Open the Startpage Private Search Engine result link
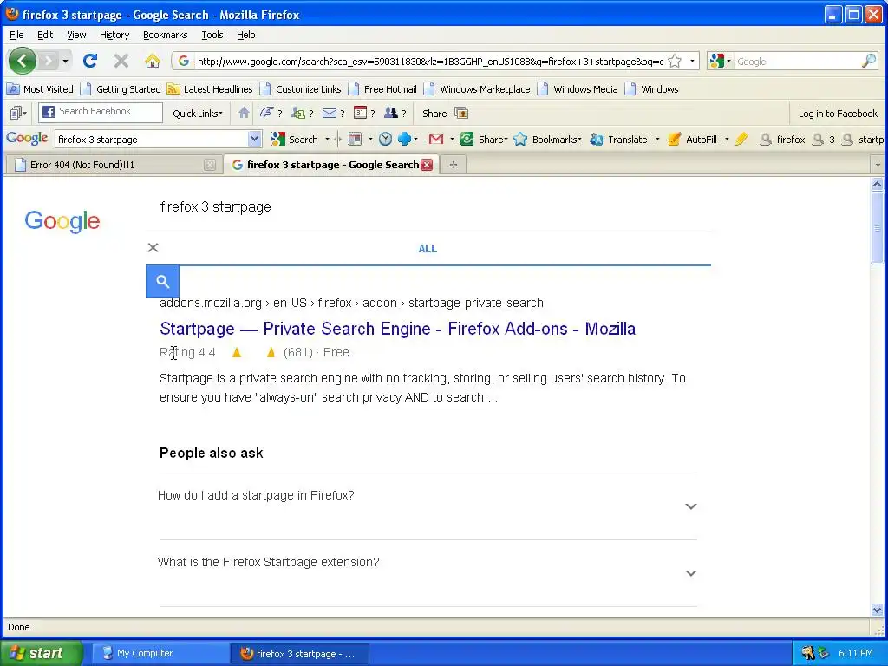 click(x=397, y=329)
